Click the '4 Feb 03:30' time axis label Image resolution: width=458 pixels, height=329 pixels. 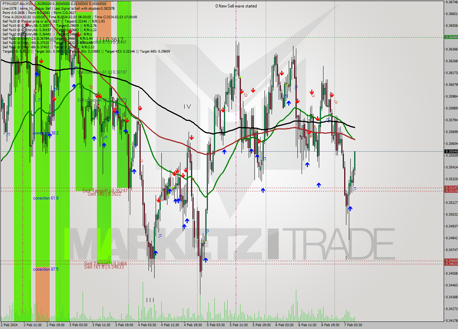click(x=147, y=325)
